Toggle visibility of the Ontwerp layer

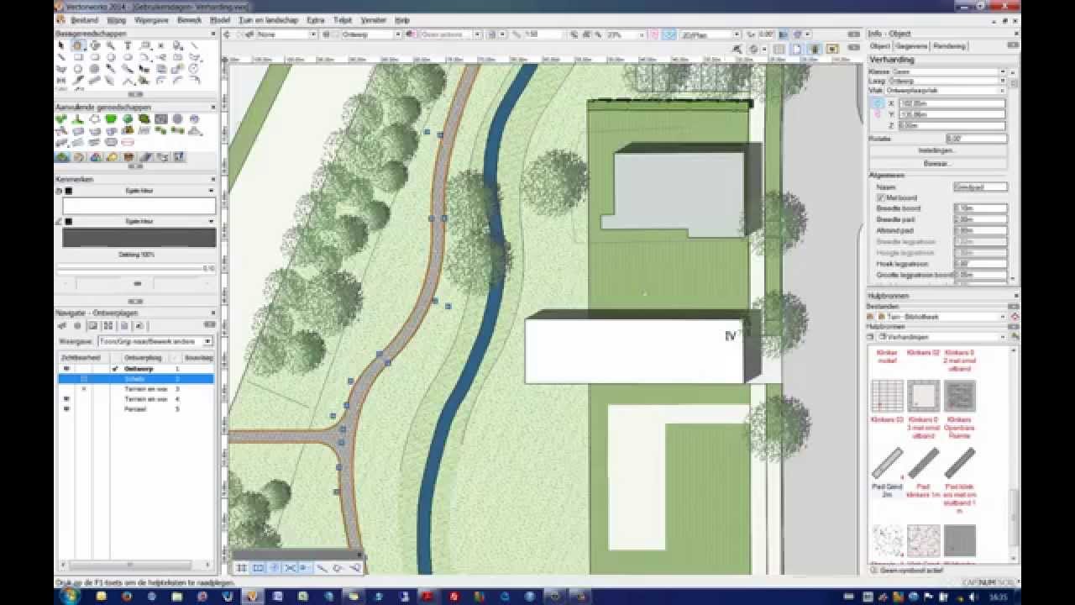click(x=66, y=369)
